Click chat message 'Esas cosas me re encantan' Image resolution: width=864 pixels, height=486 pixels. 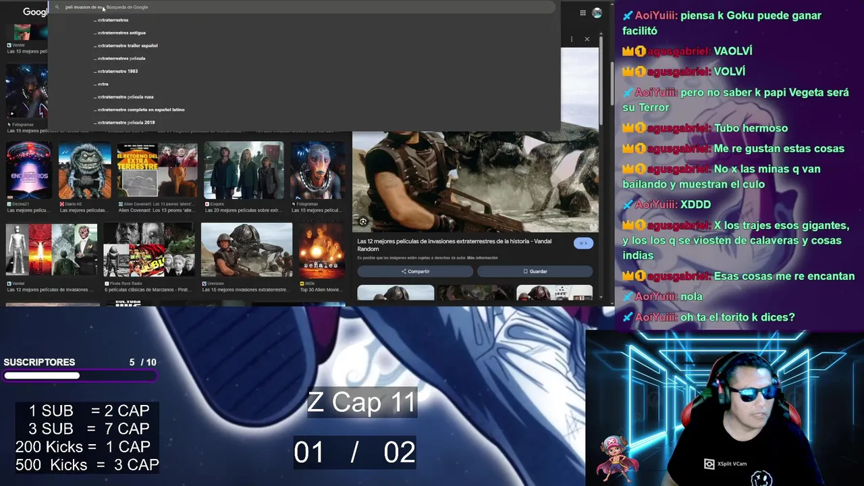coord(784,276)
